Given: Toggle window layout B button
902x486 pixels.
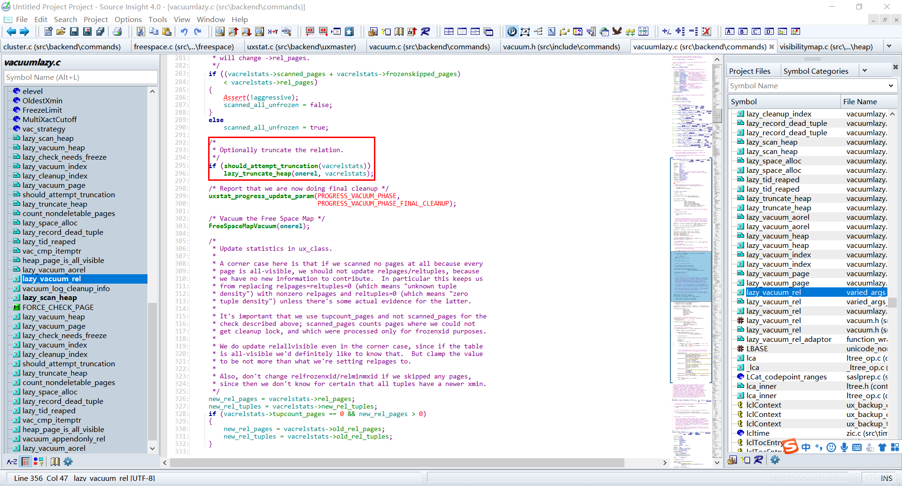Looking at the screenshot, I should (743, 31).
